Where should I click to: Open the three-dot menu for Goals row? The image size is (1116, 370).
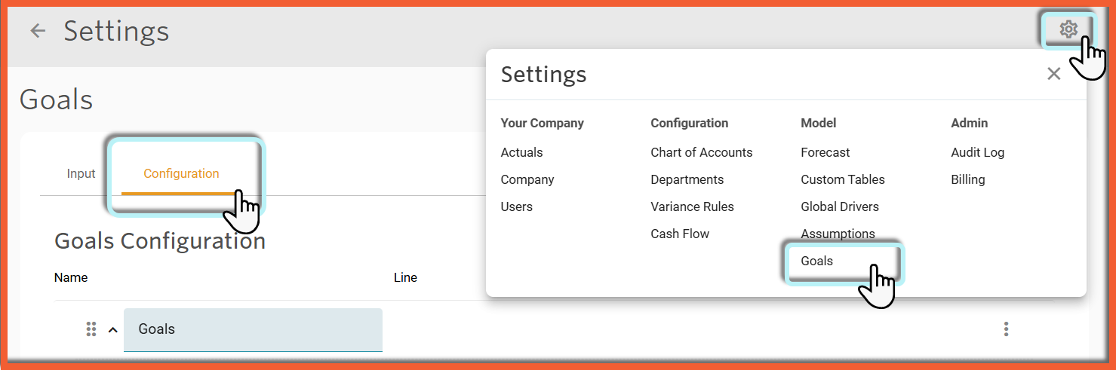(1006, 329)
